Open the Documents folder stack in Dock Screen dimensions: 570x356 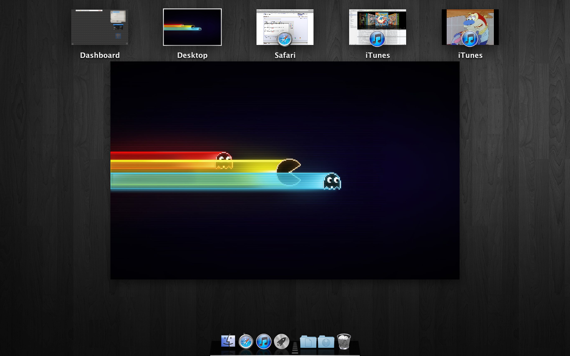click(308, 342)
